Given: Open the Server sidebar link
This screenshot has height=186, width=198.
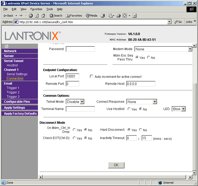Looking at the screenshot, I should click(x=9, y=56).
